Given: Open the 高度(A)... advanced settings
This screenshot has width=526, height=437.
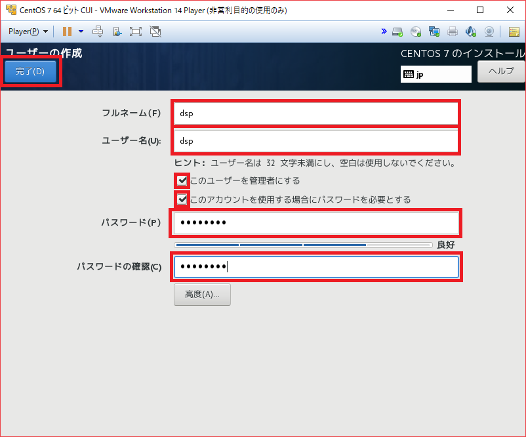Looking at the screenshot, I should pos(202,295).
